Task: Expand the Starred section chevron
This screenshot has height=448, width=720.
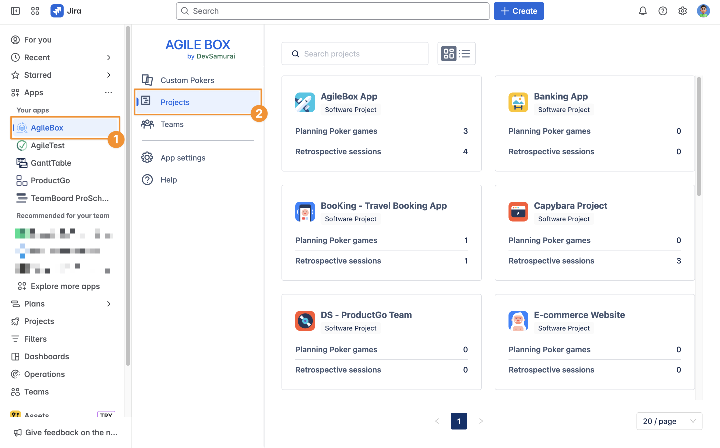Action: coord(109,75)
